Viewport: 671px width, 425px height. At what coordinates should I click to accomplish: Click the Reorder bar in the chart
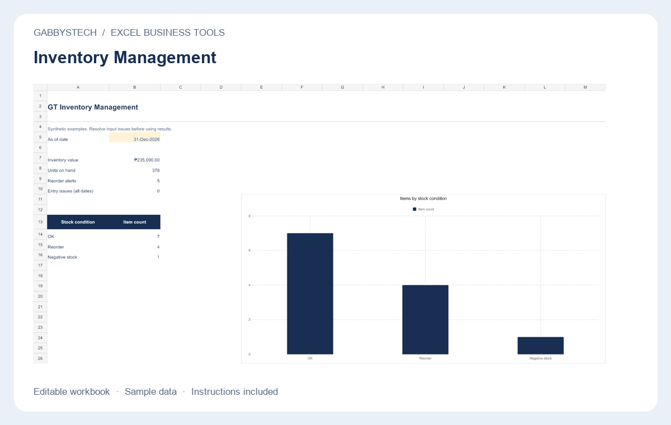click(425, 320)
